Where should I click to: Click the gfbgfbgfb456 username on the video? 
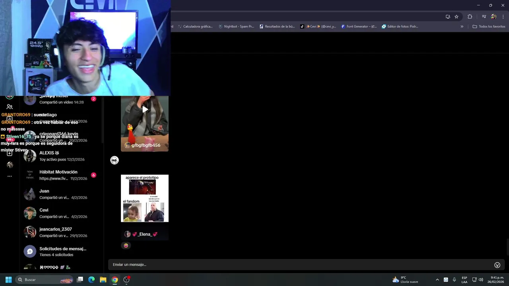pos(146,145)
